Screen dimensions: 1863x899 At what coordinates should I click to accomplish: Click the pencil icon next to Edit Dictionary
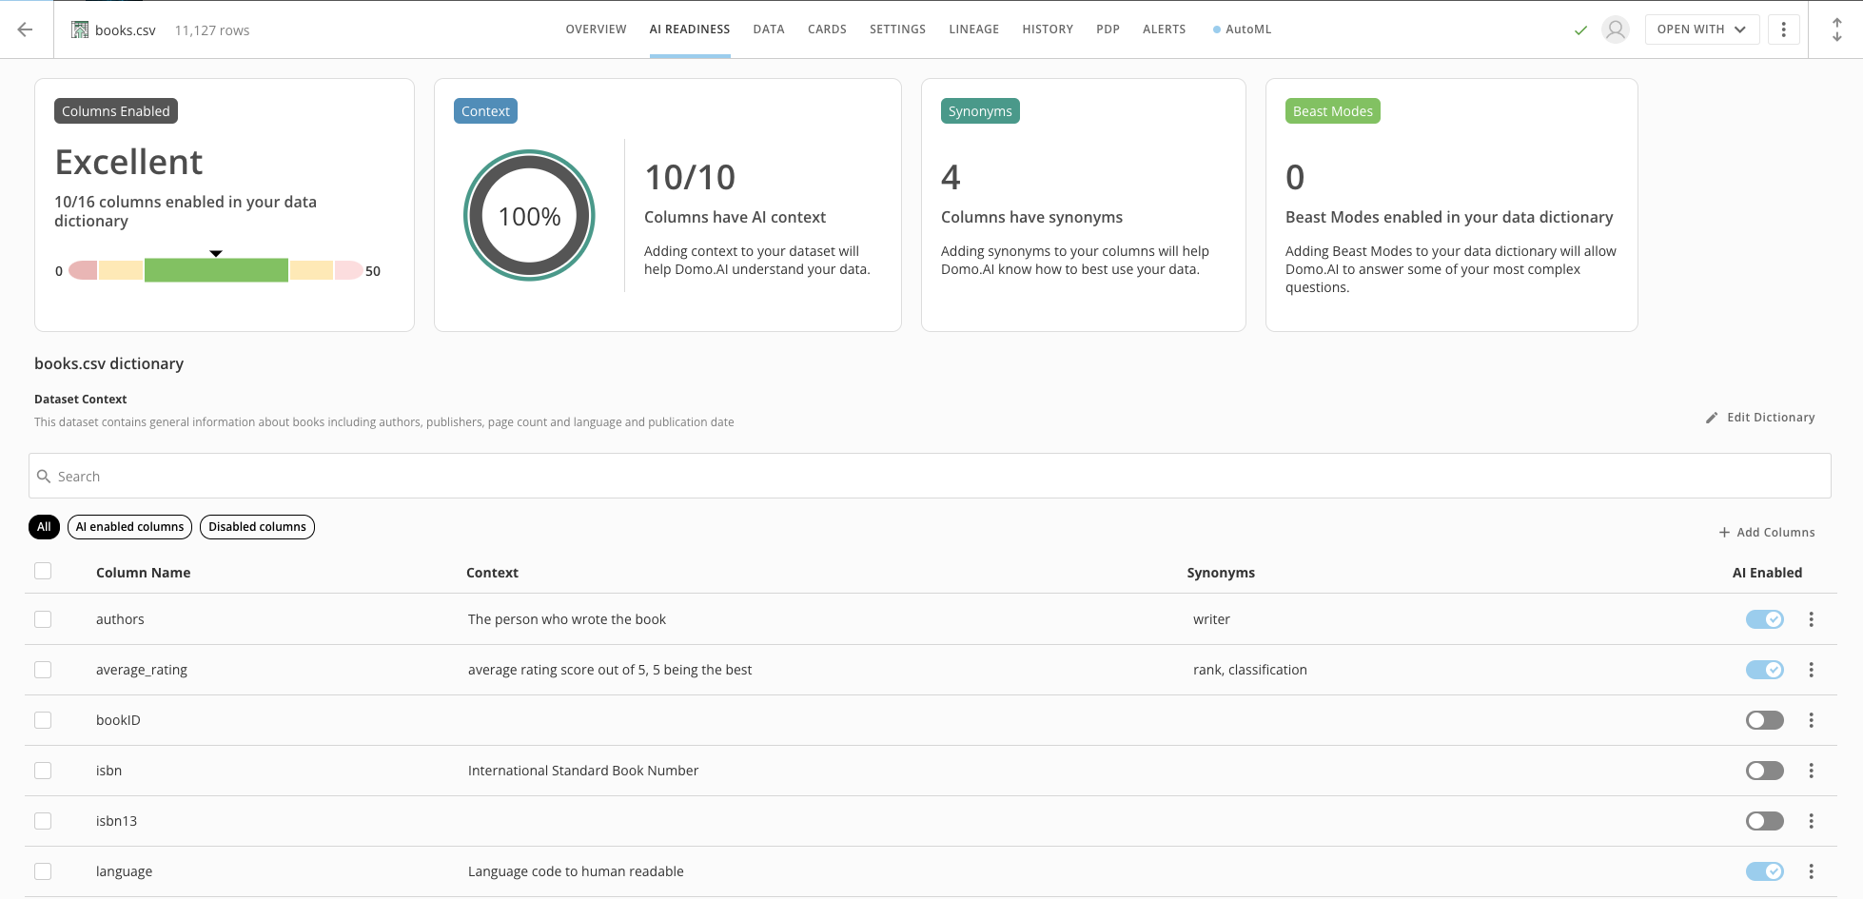coord(1712,418)
